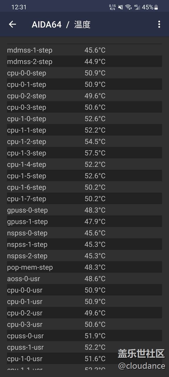This screenshot has height=377, width=169.
Task: Tap the 12:31 clock in status bar
Action: [19, 7]
